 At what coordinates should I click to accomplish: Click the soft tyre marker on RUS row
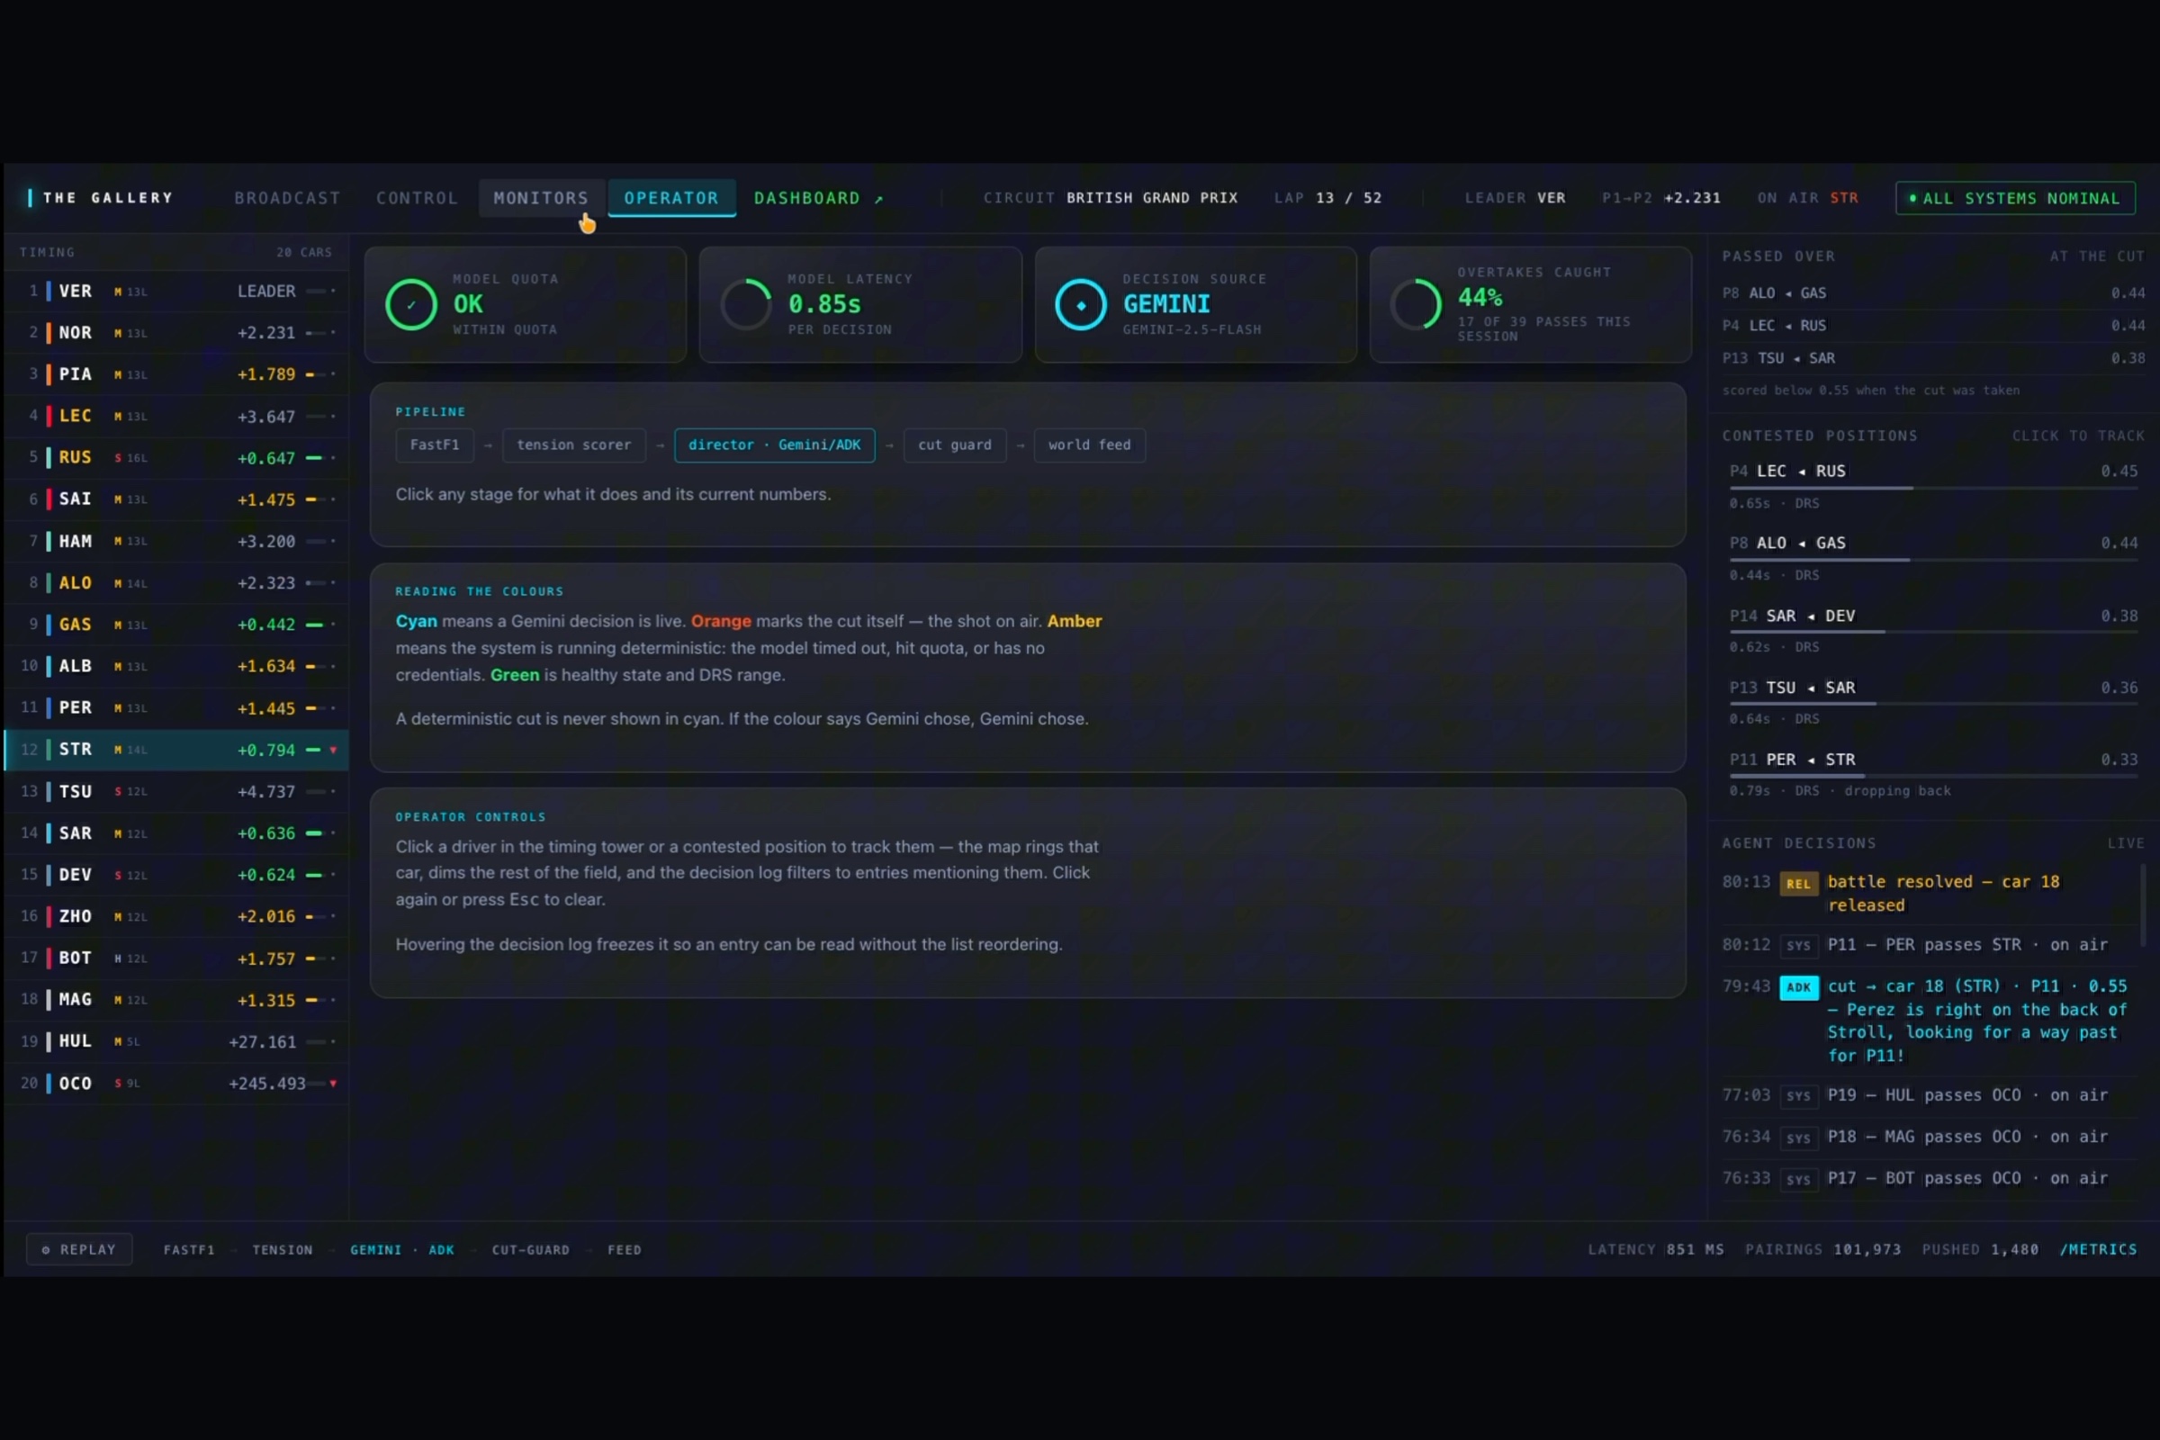(x=118, y=458)
